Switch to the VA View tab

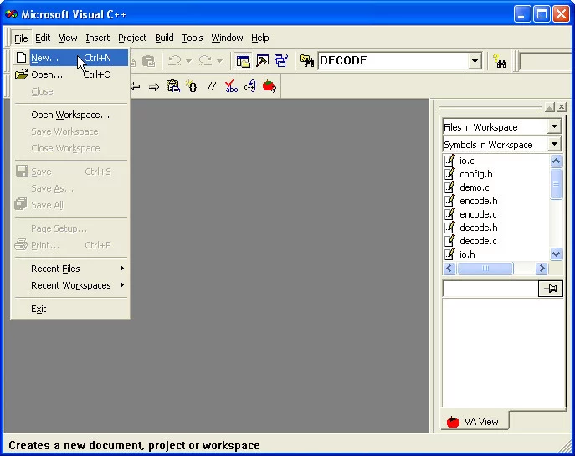point(474,422)
